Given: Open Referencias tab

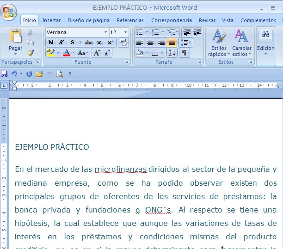Looking at the screenshot, I should (130, 20).
